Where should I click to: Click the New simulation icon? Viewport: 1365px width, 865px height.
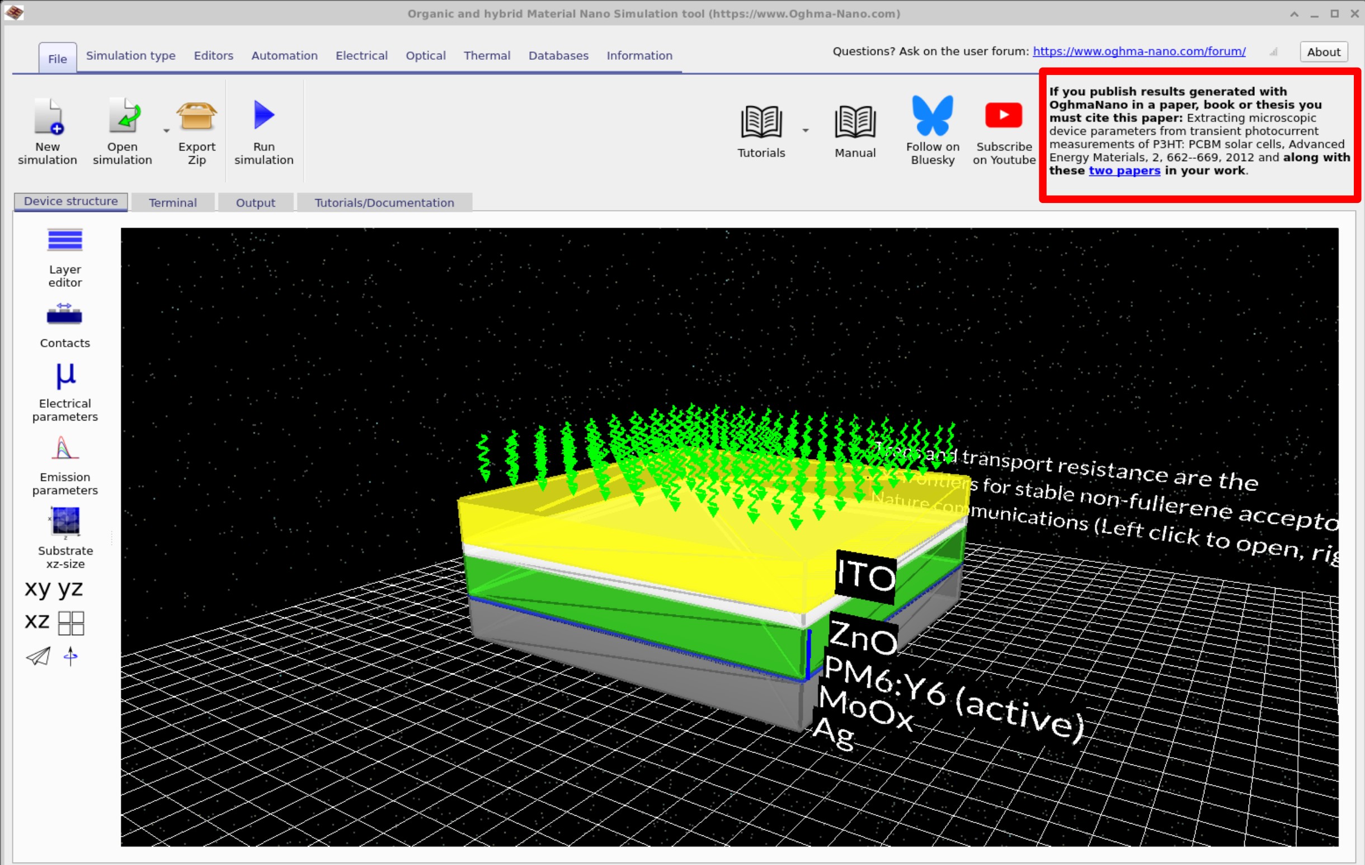coord(48,117)
